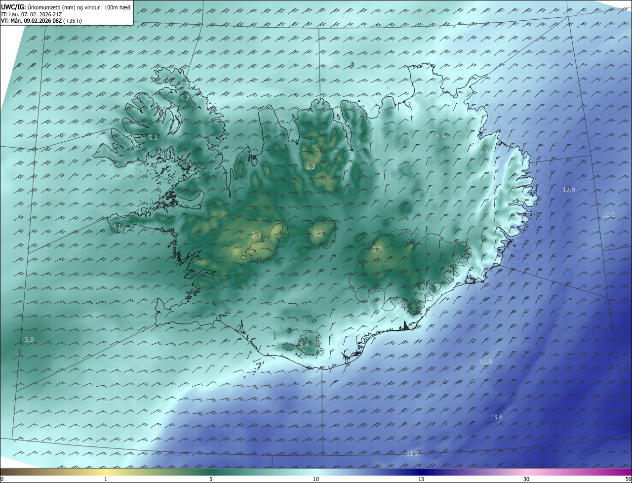Click the 5.1 value label on the map
Screen dimensions: 632x483
pos(153,138)
